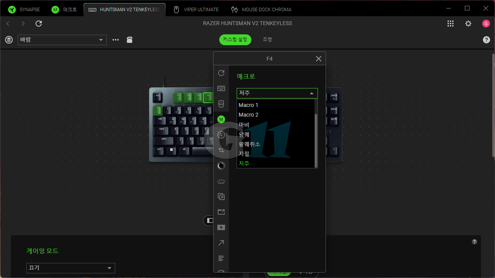Select the caps key on keyboard image
Image resolution: width=495 pixels, height=278 pixels.
click(162, 131)
